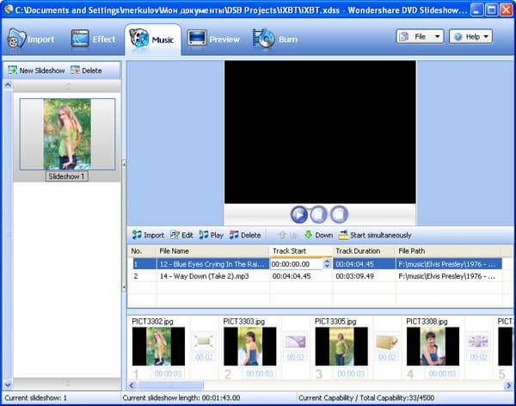Viewport: 516px width, 406px height.
Task: Click file path of track 1
Action: (446, 264)
